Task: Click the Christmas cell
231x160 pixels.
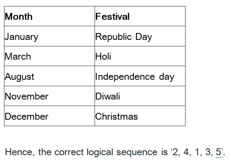Action: tap(140, 116)
